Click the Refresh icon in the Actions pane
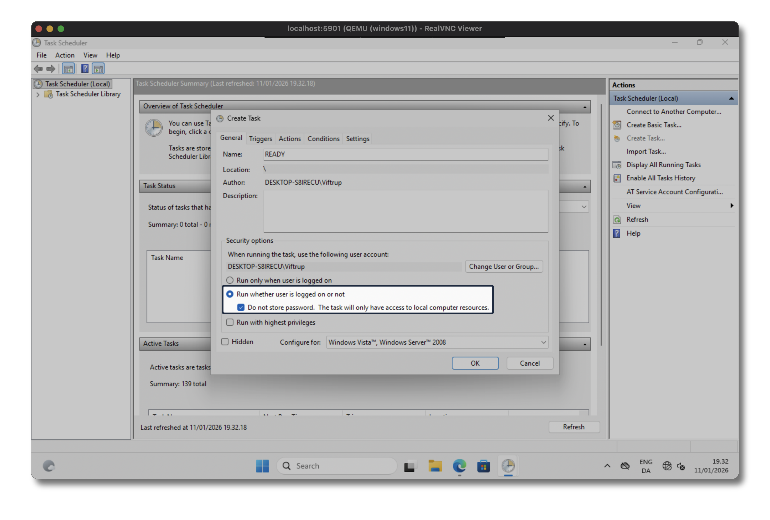This screenshot has height=520, width=770. pos(617,220)
